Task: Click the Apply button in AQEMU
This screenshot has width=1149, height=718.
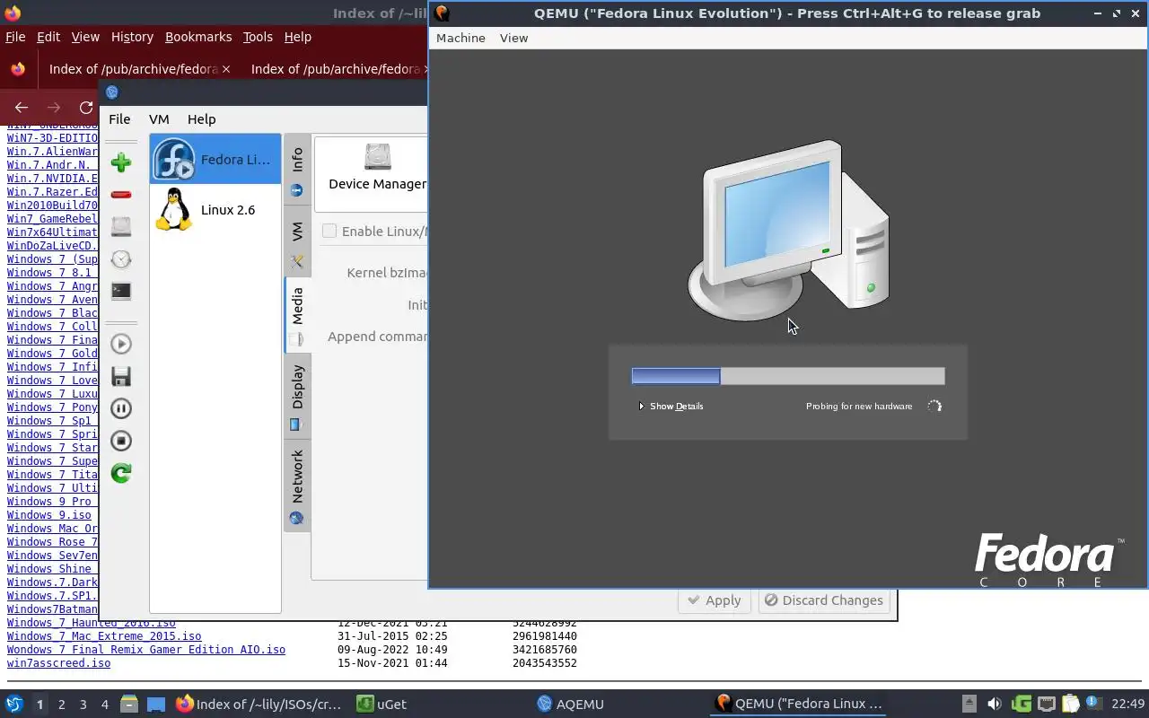Action: tap(715, 600)
